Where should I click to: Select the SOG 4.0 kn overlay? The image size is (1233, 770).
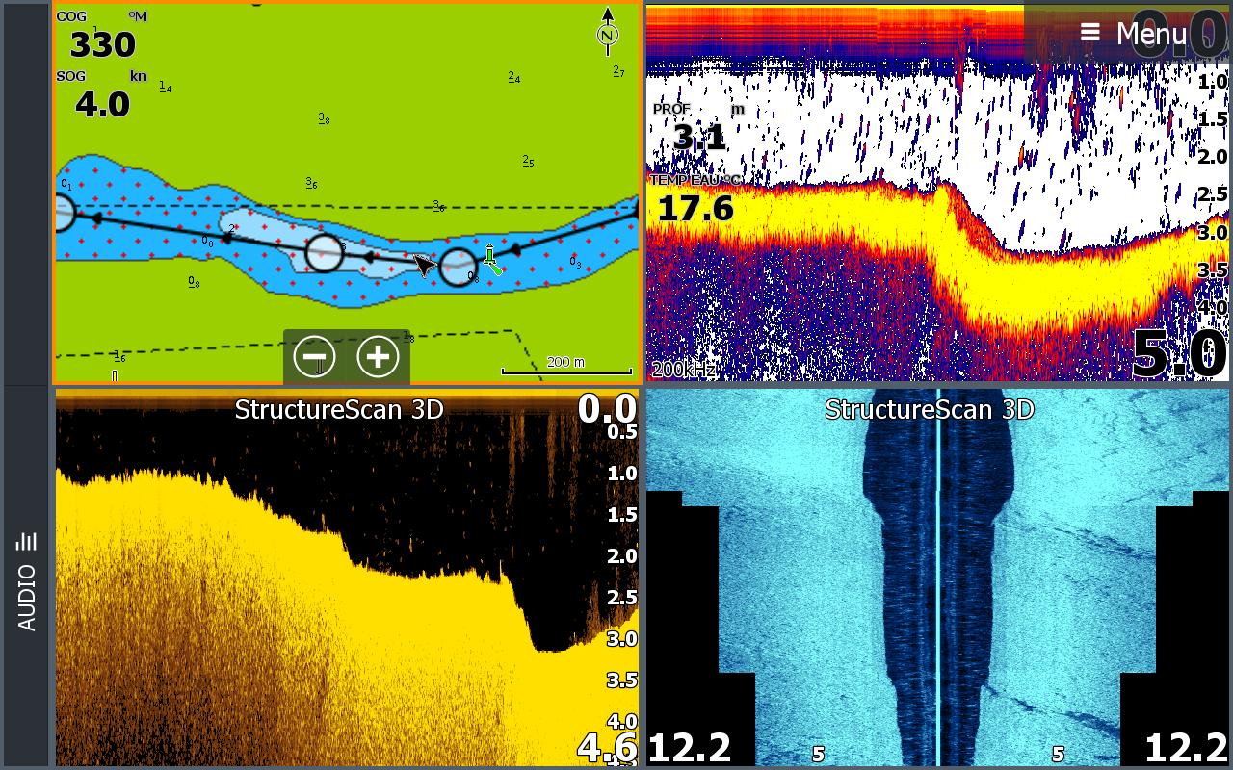[x=102, y=95]
